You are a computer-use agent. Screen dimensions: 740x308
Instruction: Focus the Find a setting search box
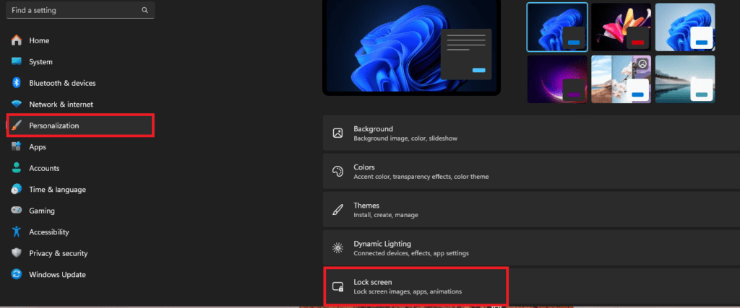tap(80, 10)
